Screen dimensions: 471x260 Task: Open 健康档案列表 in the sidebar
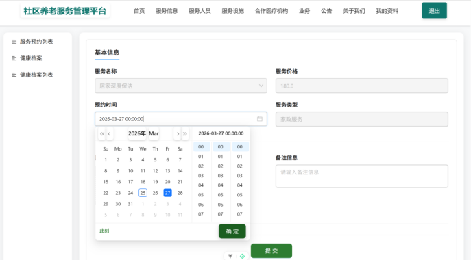pos(36,75)
